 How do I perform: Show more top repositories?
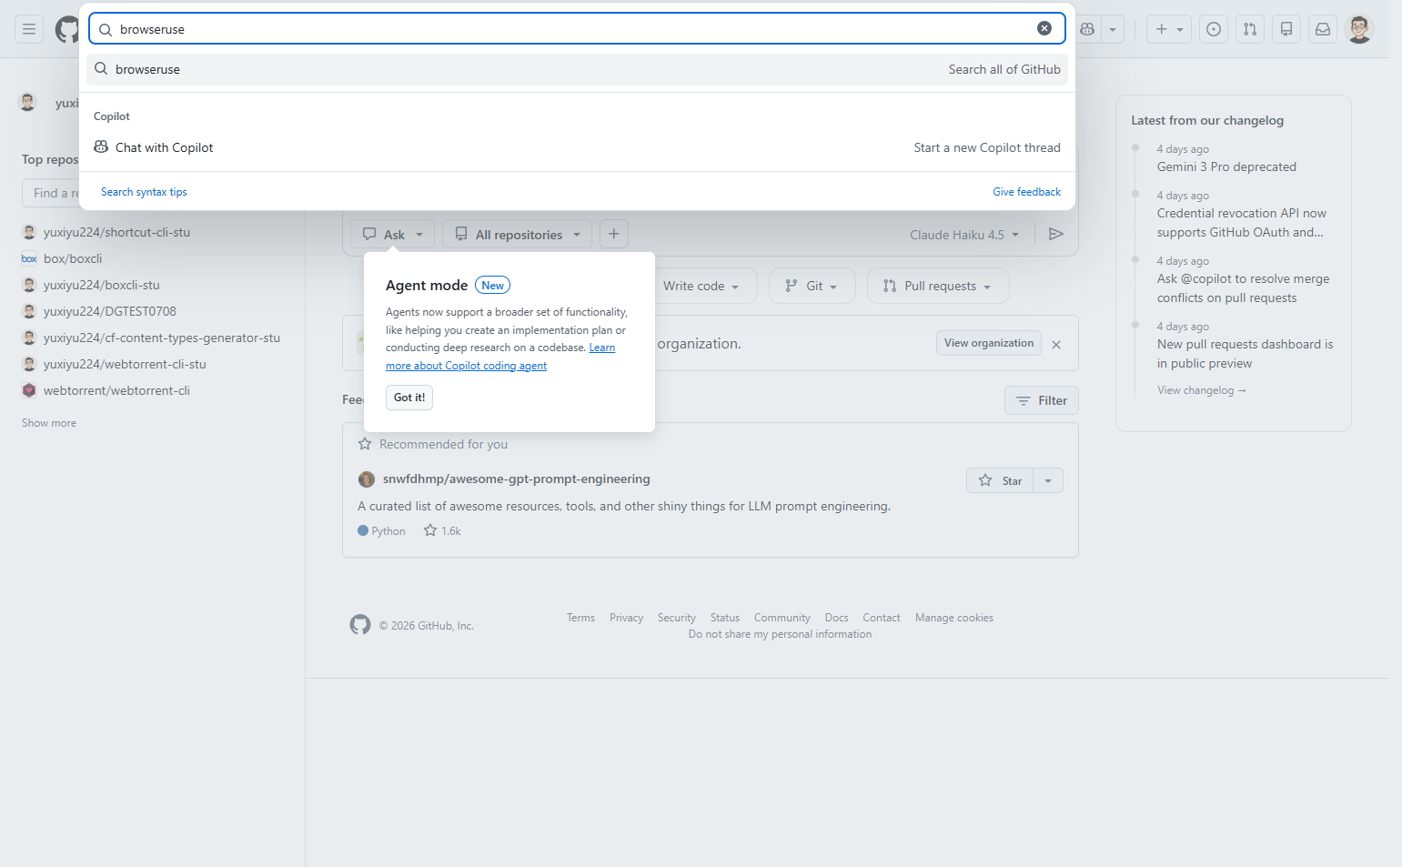click(x=49, y=423)
